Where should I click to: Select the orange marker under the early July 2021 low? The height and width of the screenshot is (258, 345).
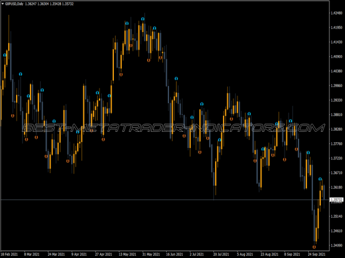(x=200, y=153)
